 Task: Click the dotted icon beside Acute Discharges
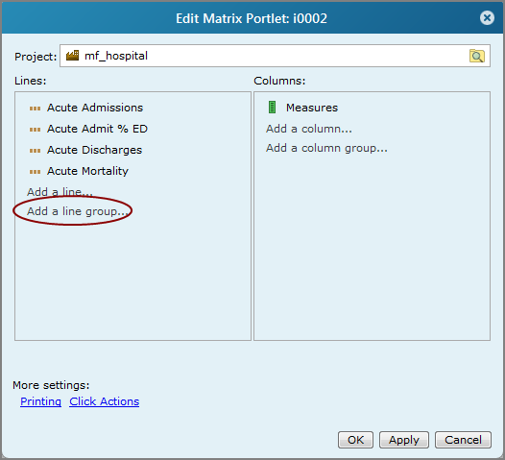pyautogui.click(x=35, y=151)
